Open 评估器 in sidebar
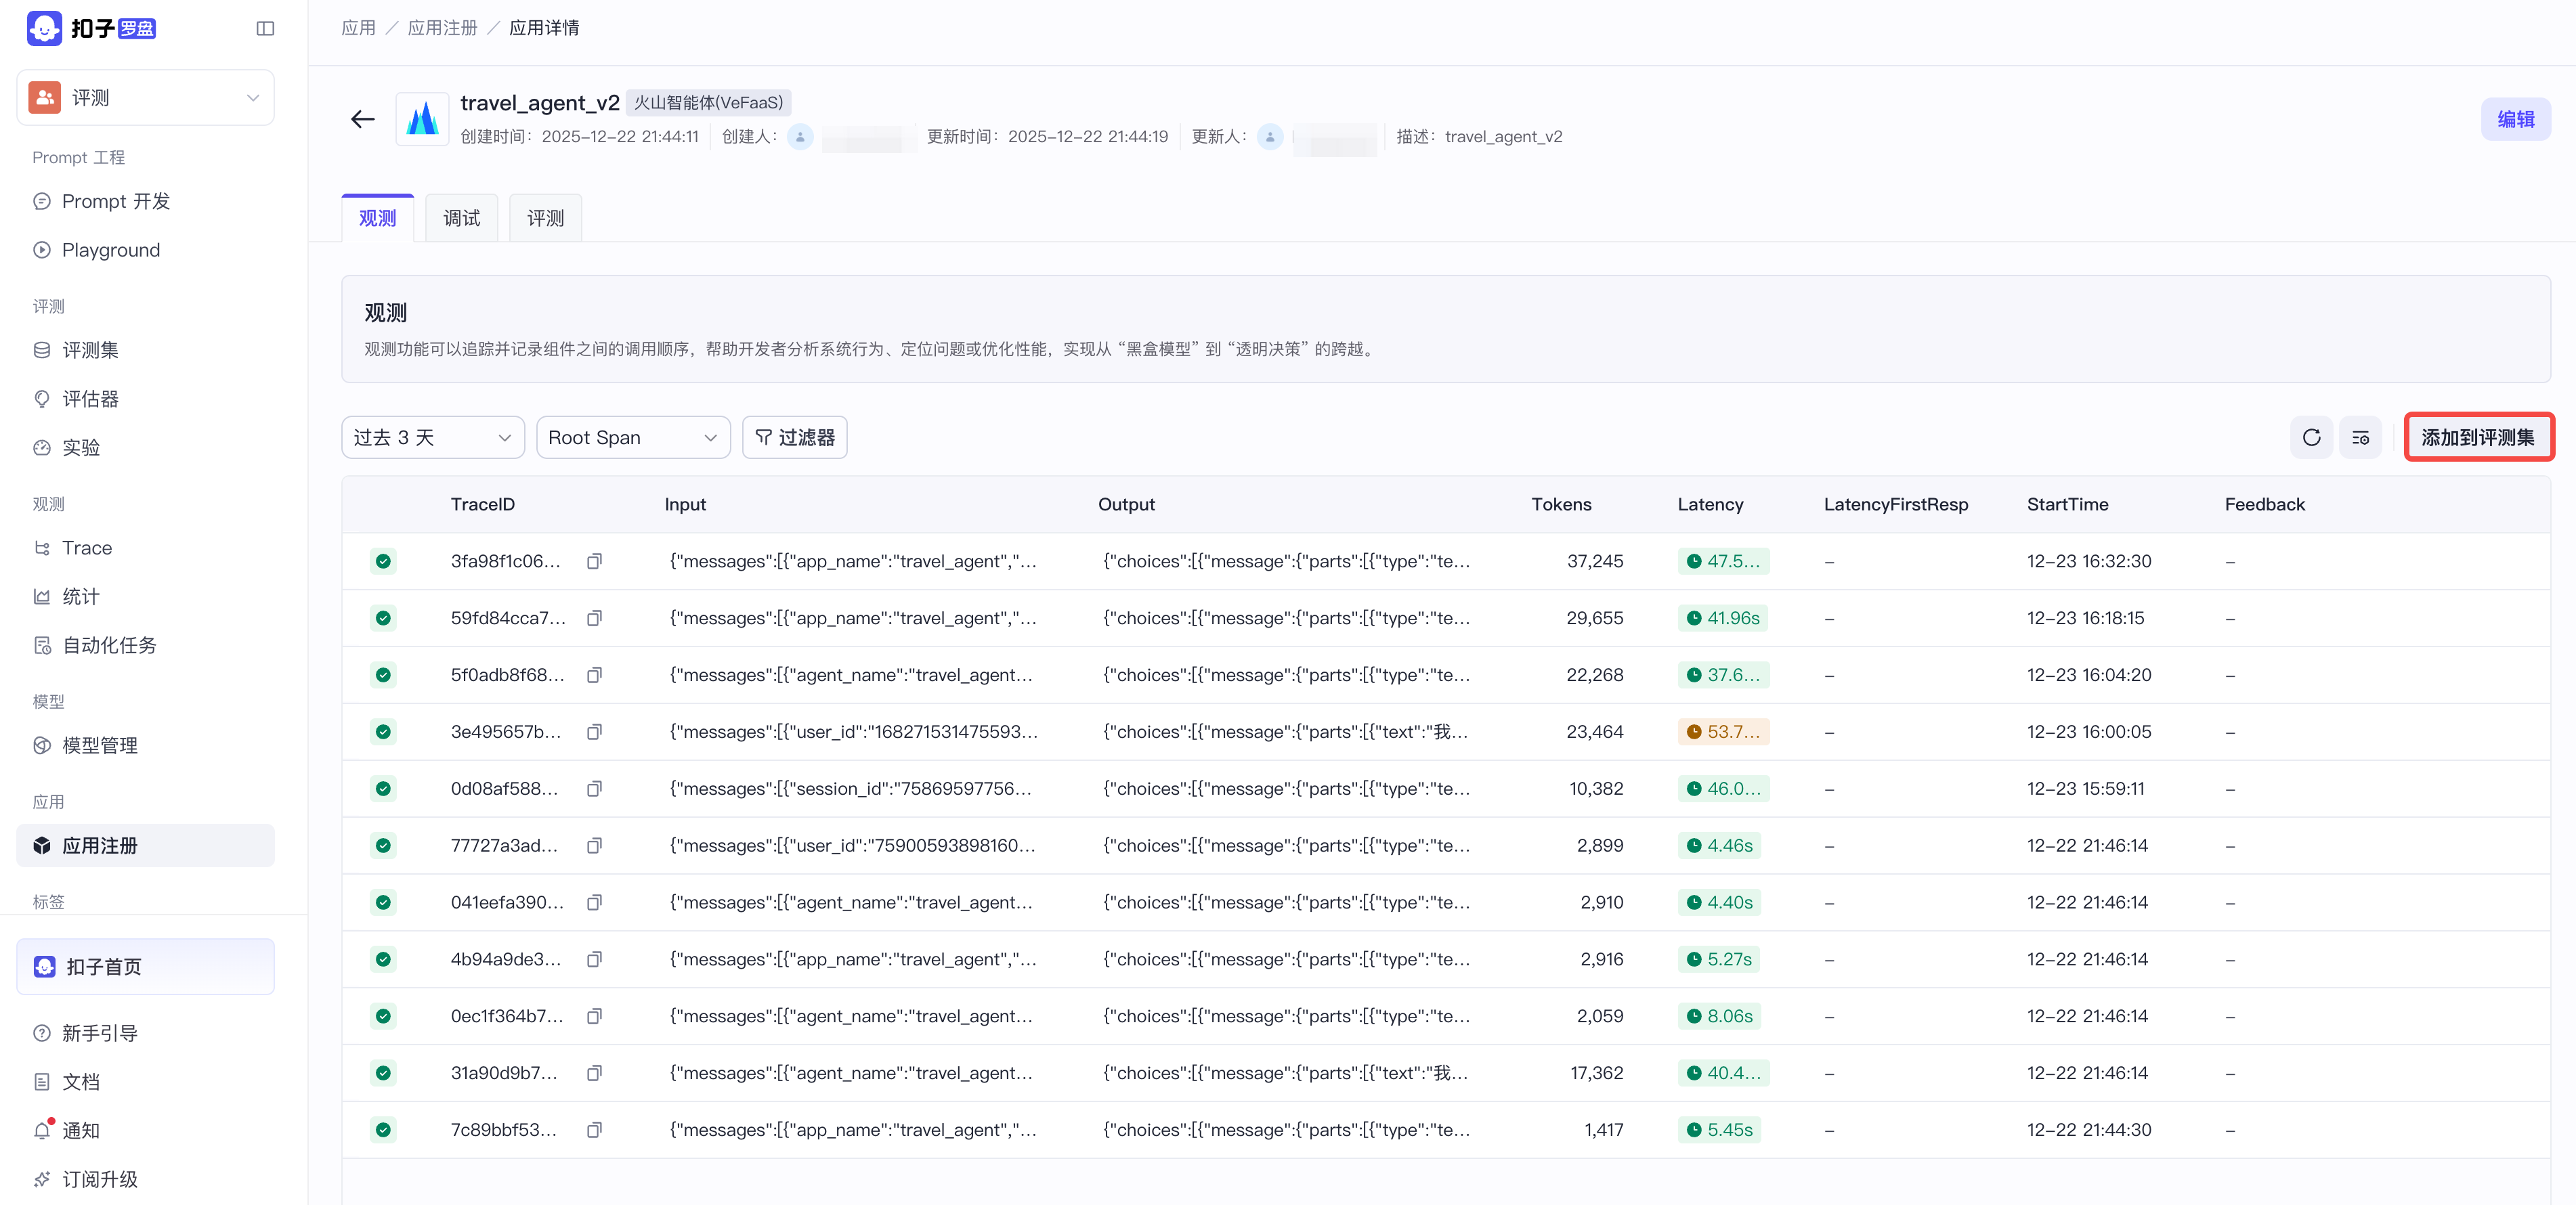 [x=145, y=399]
